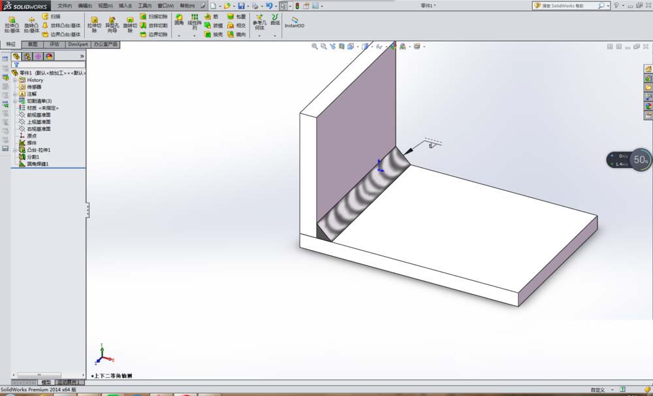Click the Undo icon in the top toolbar
The width and height of the screenshot is (653, 396).
269,6
